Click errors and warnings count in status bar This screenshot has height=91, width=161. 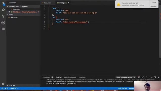click(5, 88)
